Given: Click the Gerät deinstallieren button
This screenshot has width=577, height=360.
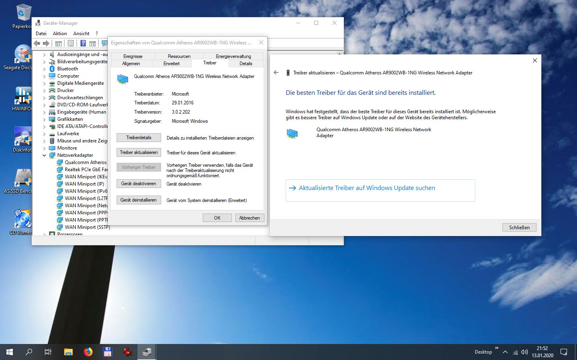Looking at the screenshot, I should pos(139,200).
